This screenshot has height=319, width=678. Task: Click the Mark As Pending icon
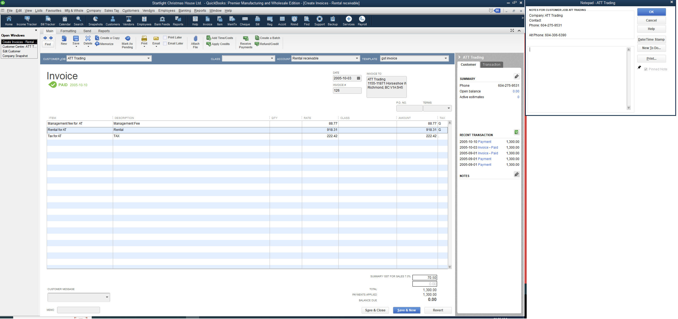pos(127,39)
